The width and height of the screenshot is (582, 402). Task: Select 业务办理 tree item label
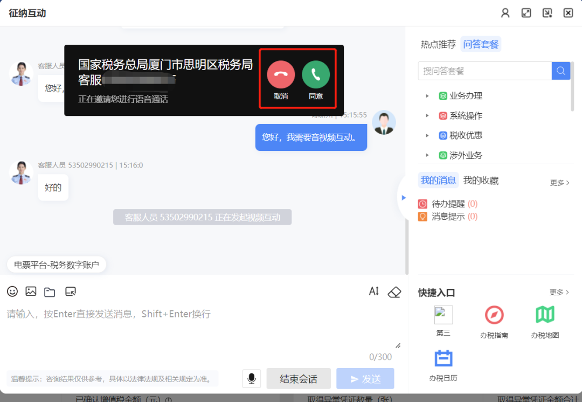click(x=466, y=96)
